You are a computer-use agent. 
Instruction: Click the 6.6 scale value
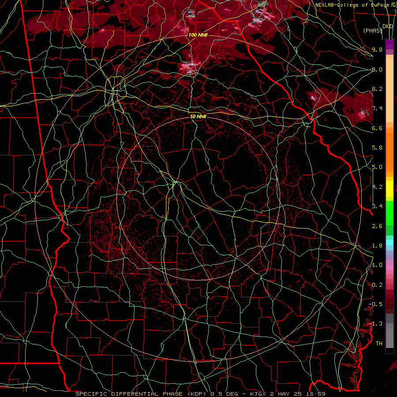point(377,128)
